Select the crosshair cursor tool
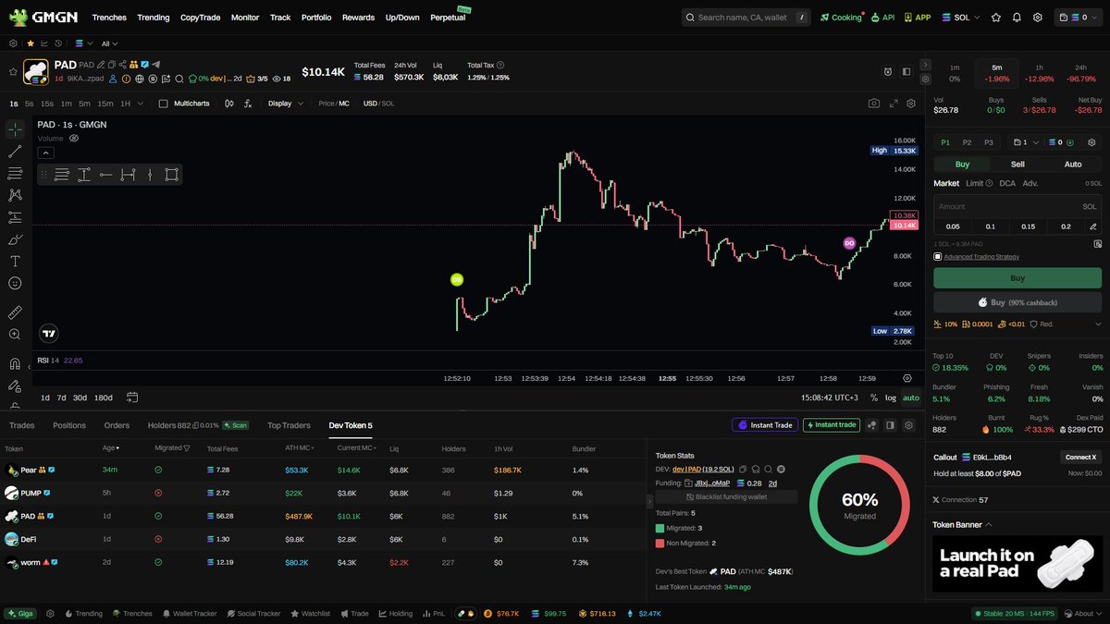Screen dimensions: 1110x624 (15, 128)
